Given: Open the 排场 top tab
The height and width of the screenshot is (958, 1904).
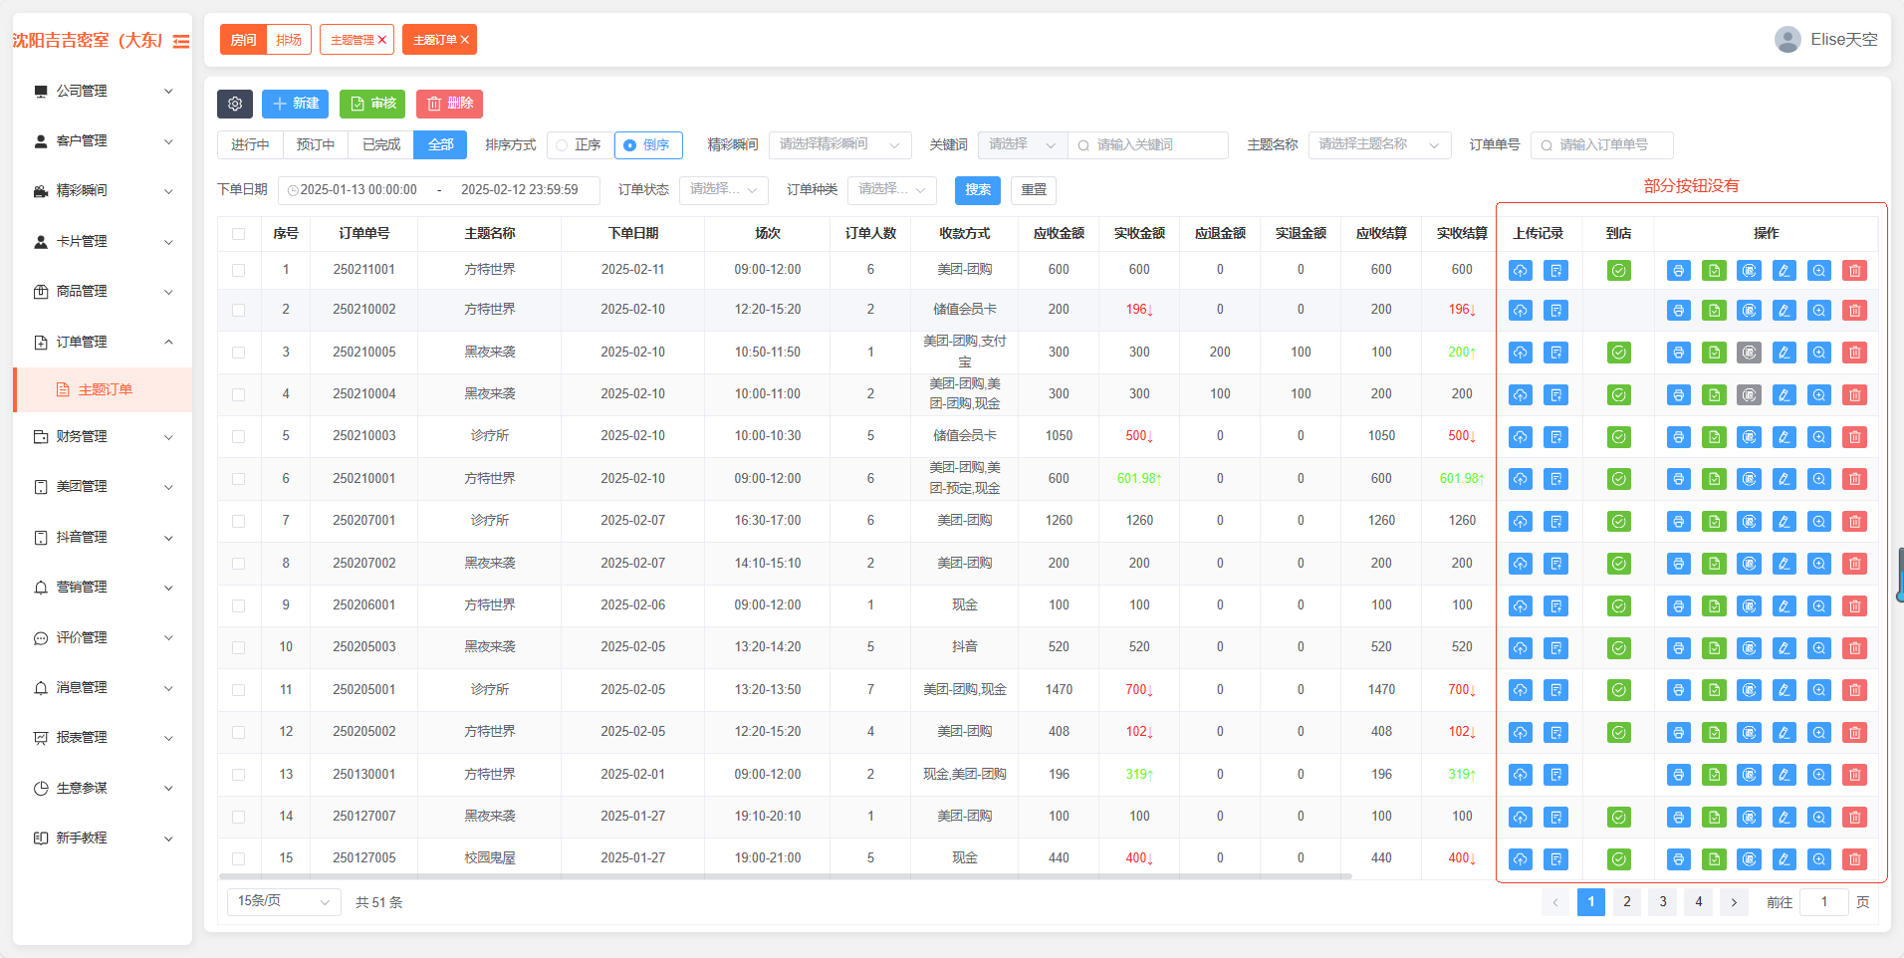Looking at the screenshot, I should tap(289, 40).
